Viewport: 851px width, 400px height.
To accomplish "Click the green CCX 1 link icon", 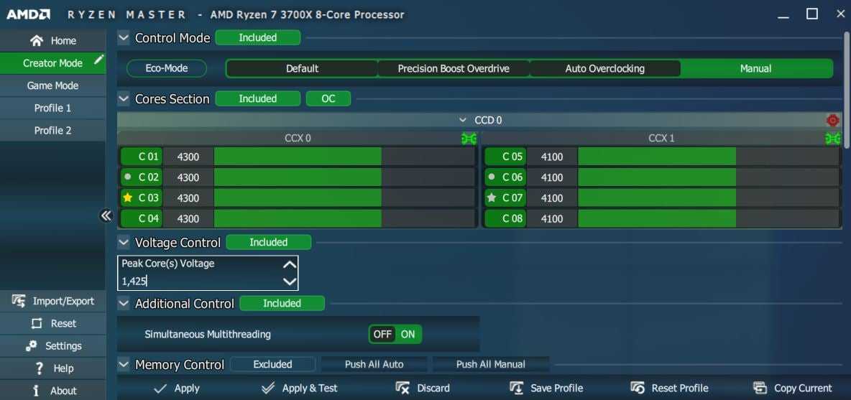I will (832, 139).
